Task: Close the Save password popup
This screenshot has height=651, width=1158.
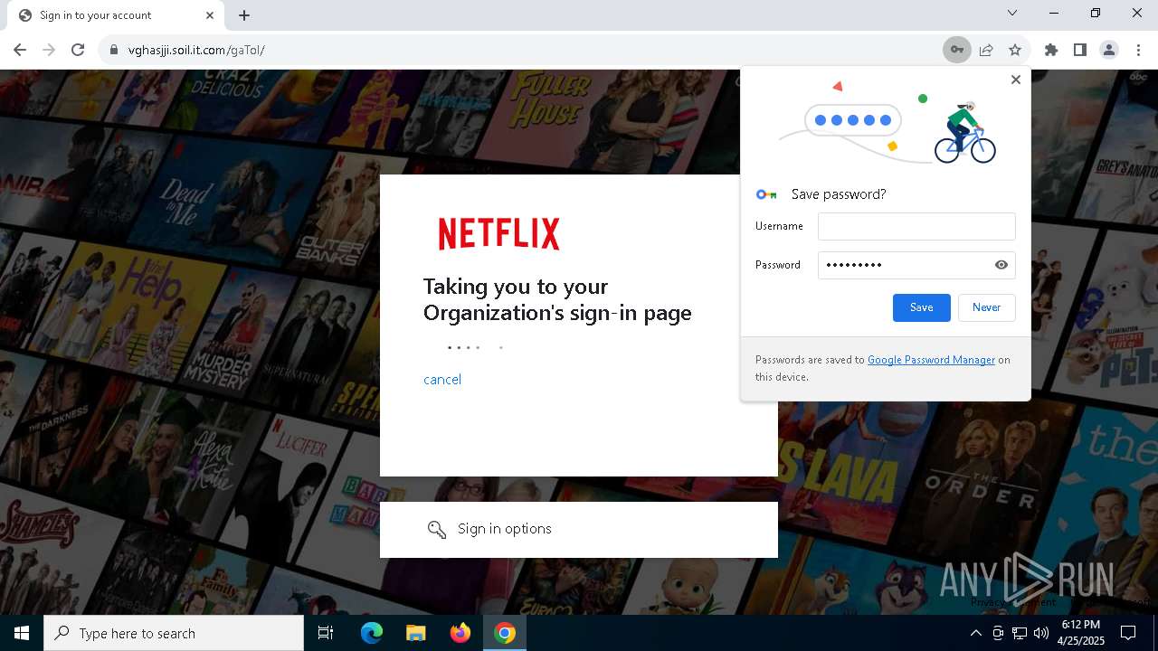Action: pyautogui.click(x=1015, y=80)
